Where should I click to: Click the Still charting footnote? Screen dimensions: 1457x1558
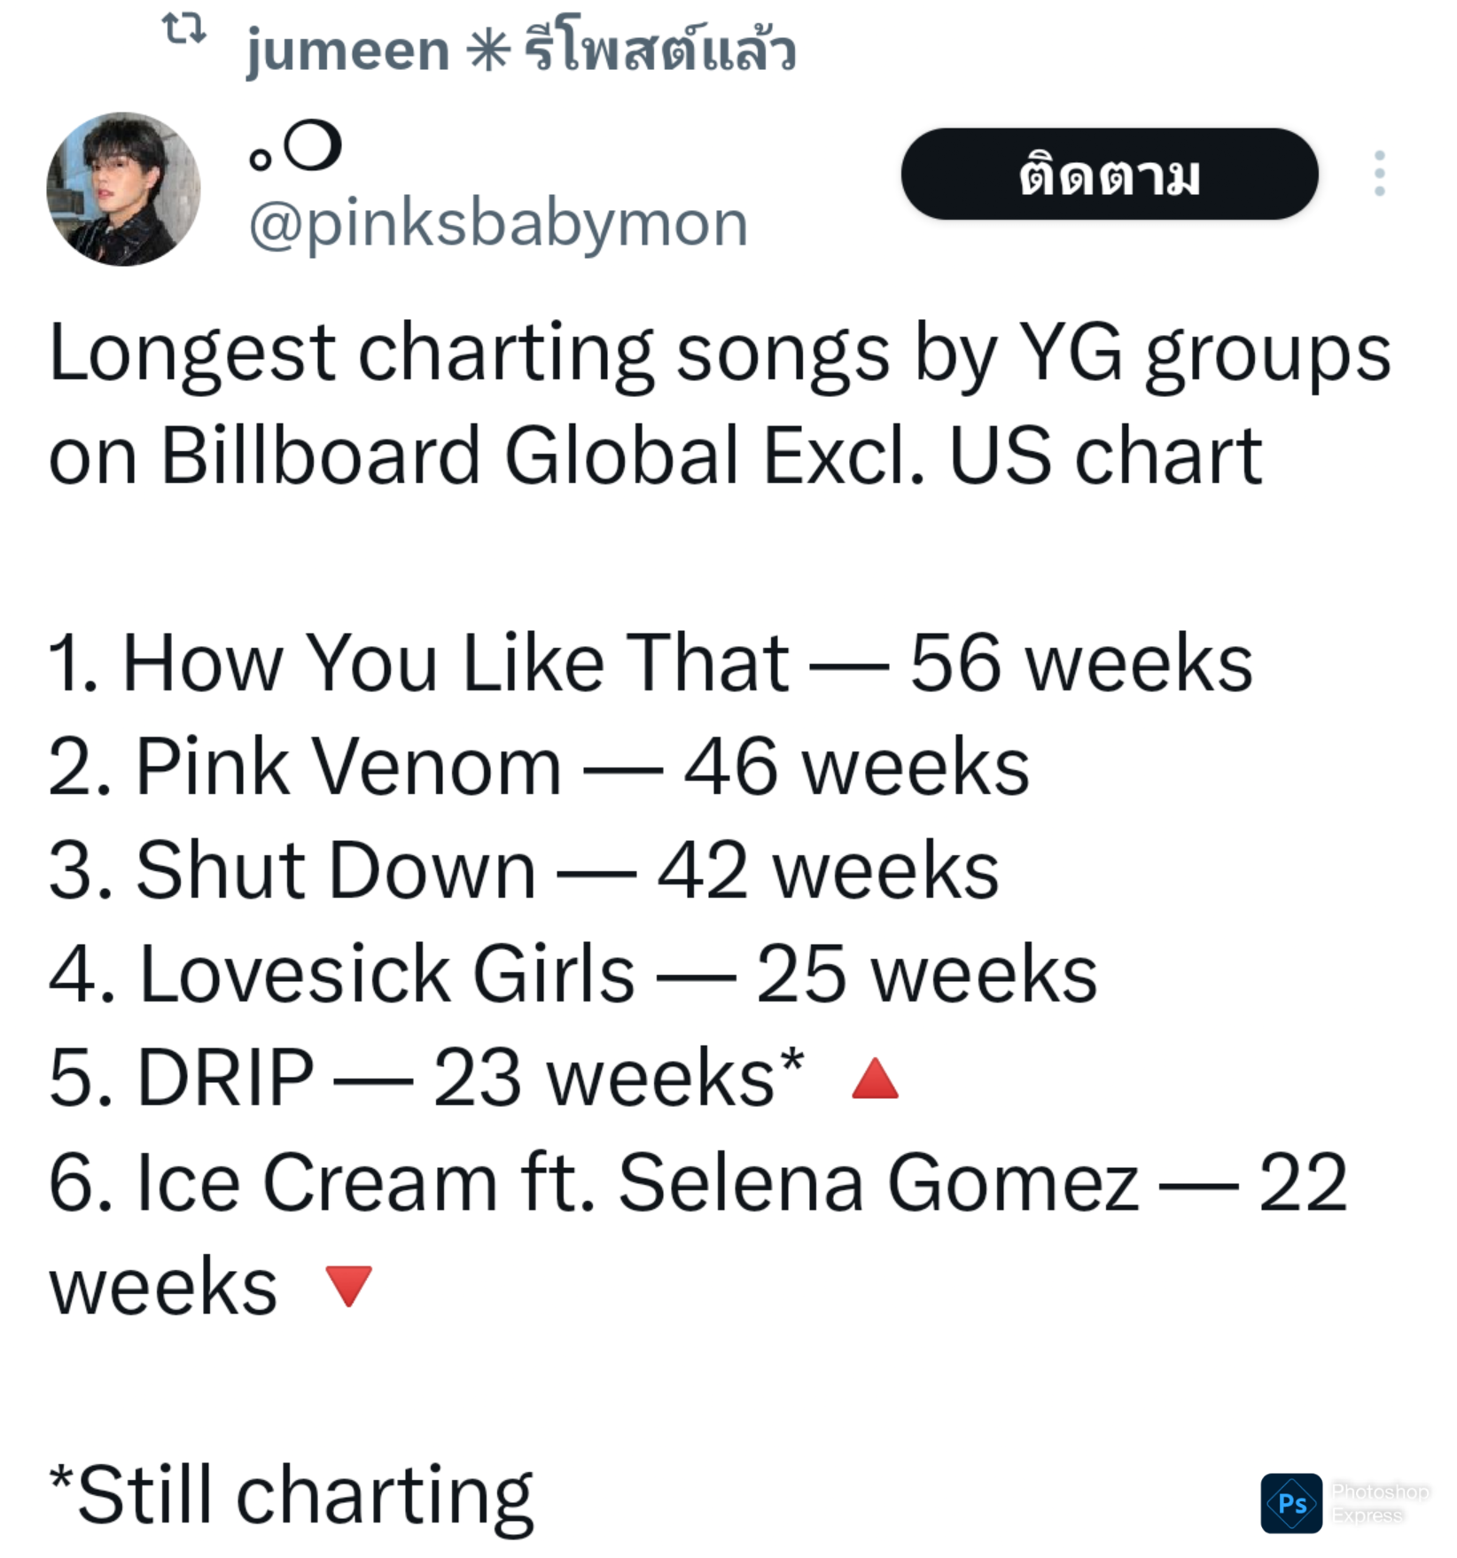291,1495
